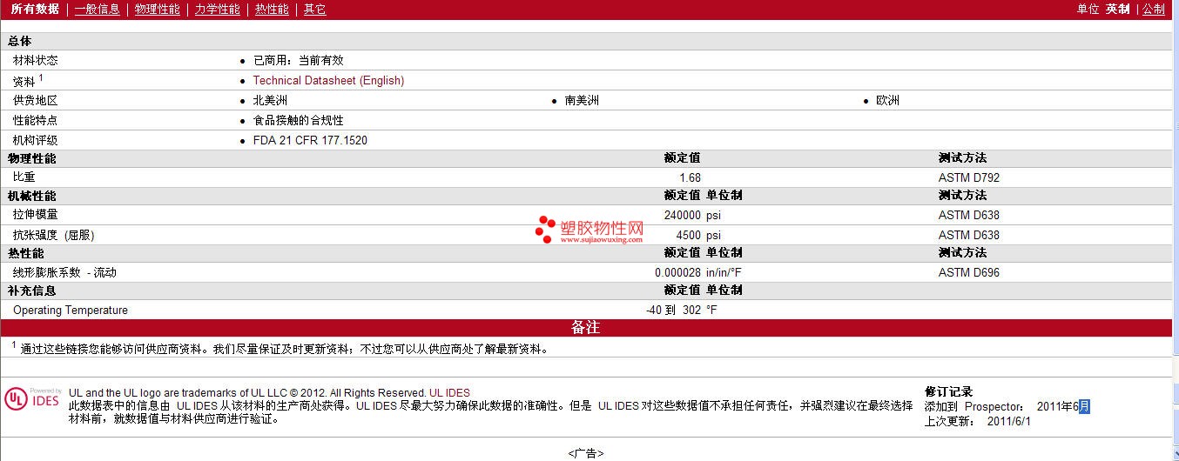Click the 南美洲 region entry

pyautogui.click(x=582, y=100)
